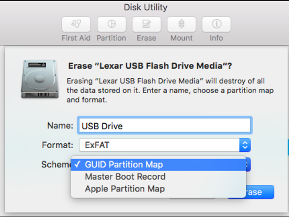The width and height of the screenshot is (289, 217).
Task: Choose Master Boot Record scheme
Action: point(125,177)
